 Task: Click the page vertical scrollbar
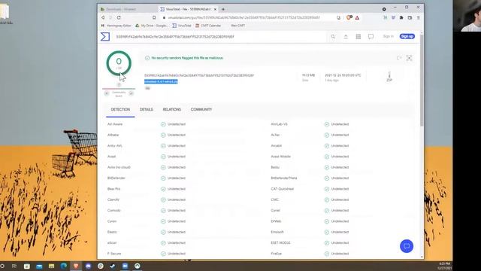(x=422, y=80)
